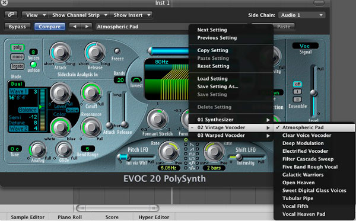Image resolution: width=356 pixels, height=221 pixels.
Task: Click the Shift LFO Rate knob
Action: 214,152
